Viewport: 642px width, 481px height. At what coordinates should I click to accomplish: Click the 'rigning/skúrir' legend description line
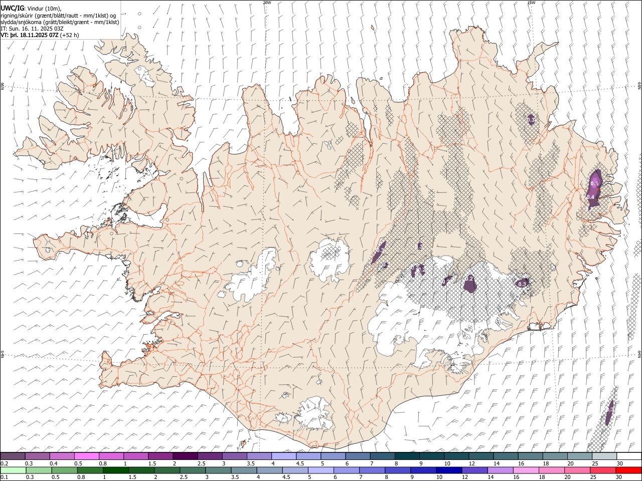coord(58,16)
